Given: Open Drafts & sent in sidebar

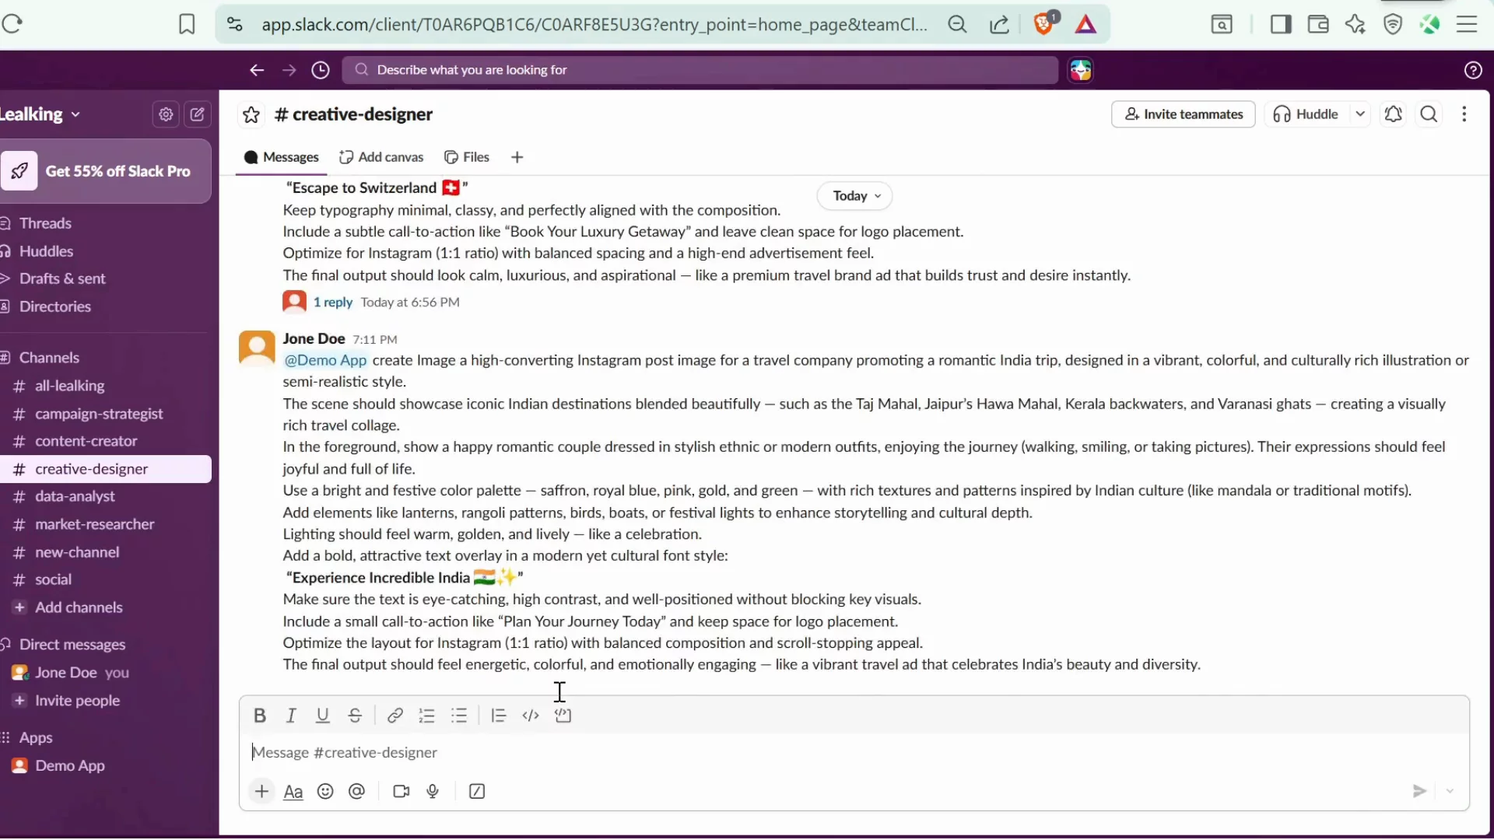Looking at the screenshot, I should pyautogui.click(x=62, y=278).
